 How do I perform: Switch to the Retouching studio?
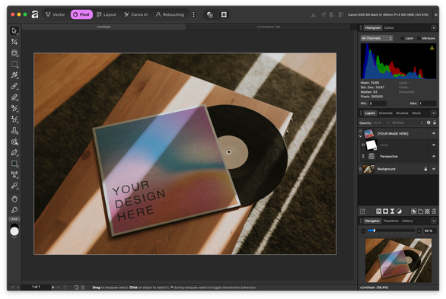pyautogui.click(x=170, y=14)
